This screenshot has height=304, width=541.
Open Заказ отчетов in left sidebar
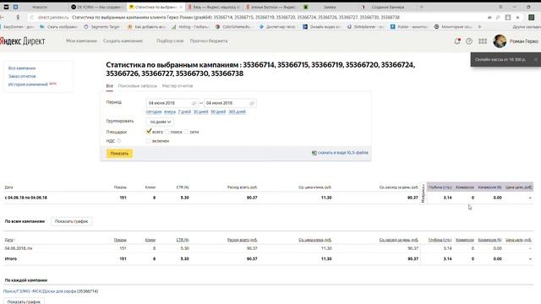22,76
